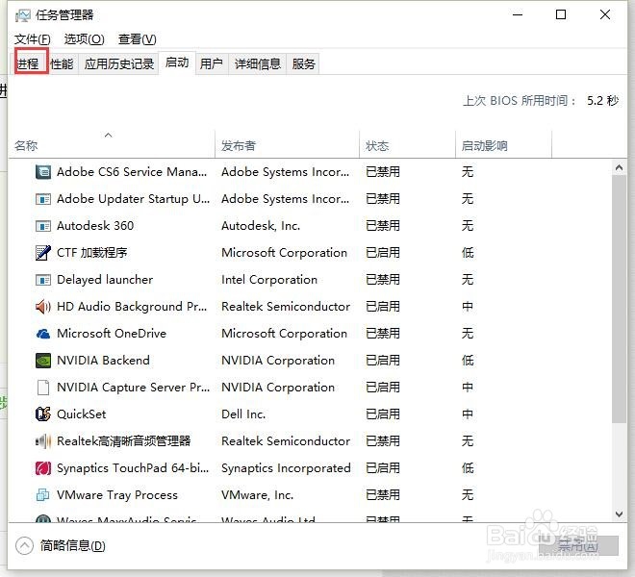Select the Autodesk 360 name text
The width and height of the screenshot is (635, 577).
(95, 226)
